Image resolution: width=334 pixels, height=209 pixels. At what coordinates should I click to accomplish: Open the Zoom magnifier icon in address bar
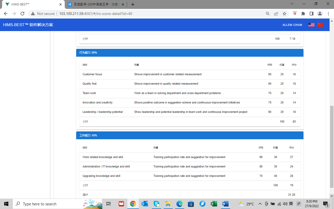[267, 14]
